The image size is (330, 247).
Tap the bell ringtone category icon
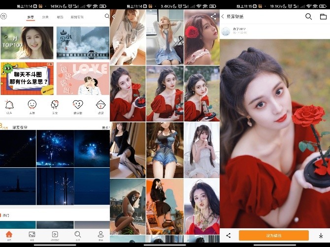click(x=9, y=105)
